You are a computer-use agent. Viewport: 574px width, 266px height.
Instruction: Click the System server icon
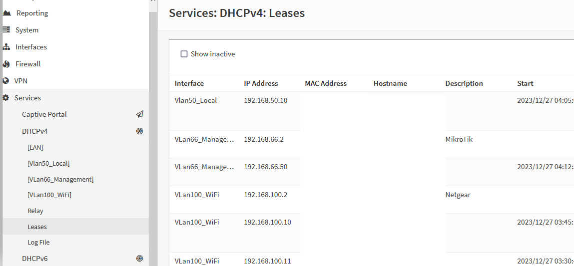tap(6, 30)
